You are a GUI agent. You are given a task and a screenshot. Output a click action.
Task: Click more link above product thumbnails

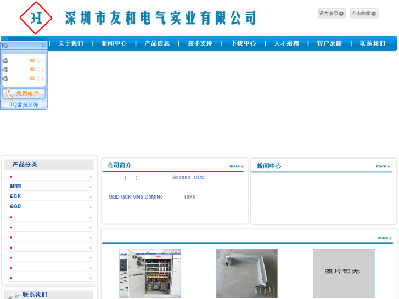pyautogui.click(x=385, y=238)
